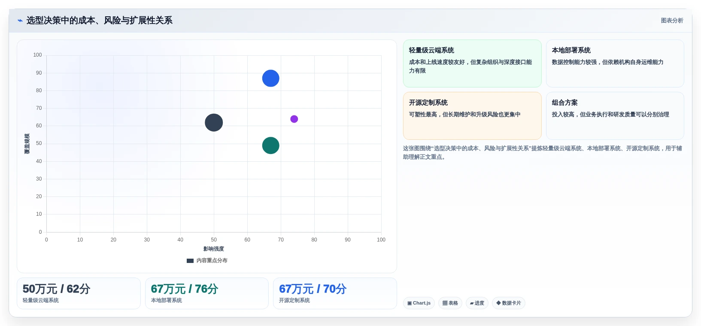The width and height of the screenshot is (701, 326).
Task: Click the 影响强度 x-axis title
Action: coord(214,249)
